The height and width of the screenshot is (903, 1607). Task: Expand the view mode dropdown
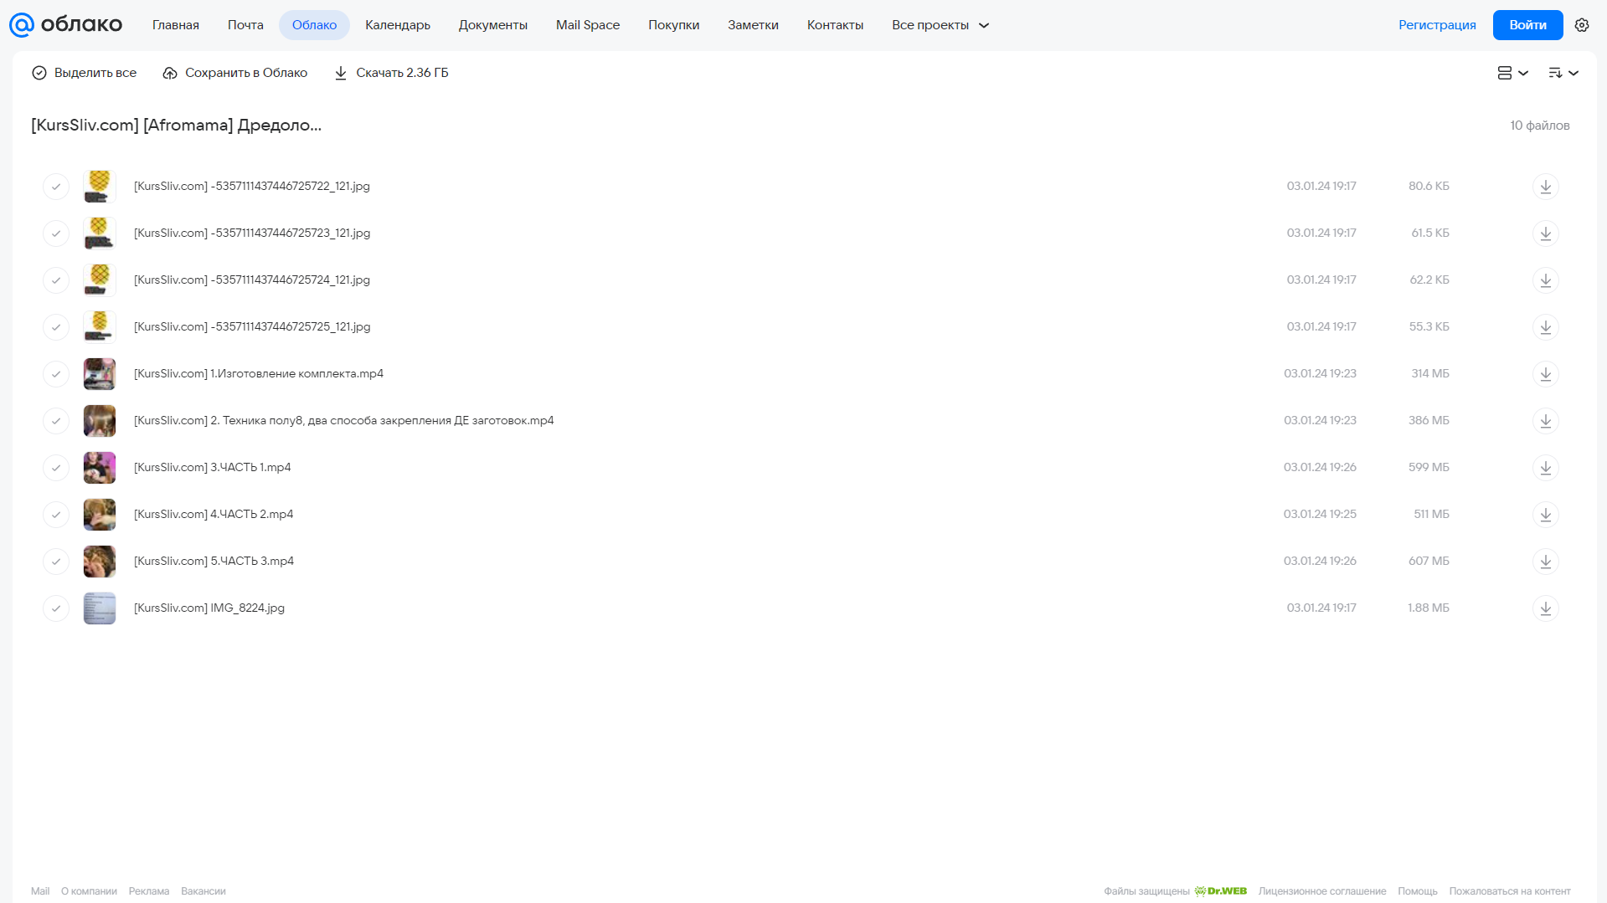[x=1512, y=73]
